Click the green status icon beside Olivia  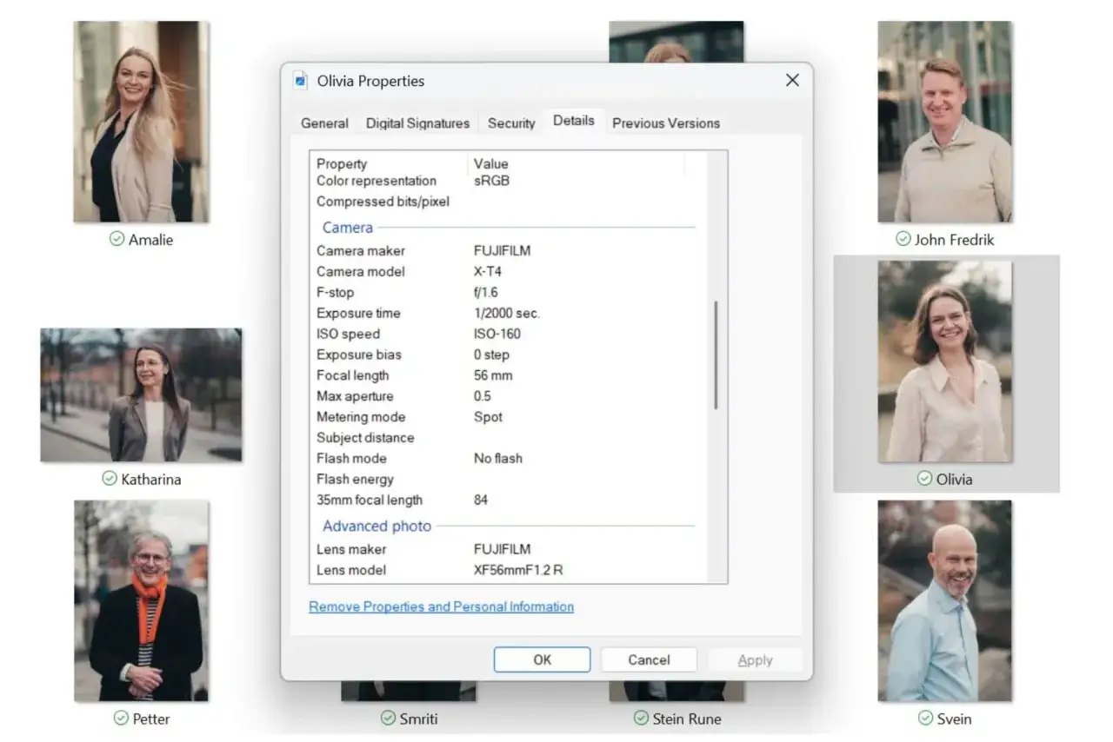coord(925,479)
